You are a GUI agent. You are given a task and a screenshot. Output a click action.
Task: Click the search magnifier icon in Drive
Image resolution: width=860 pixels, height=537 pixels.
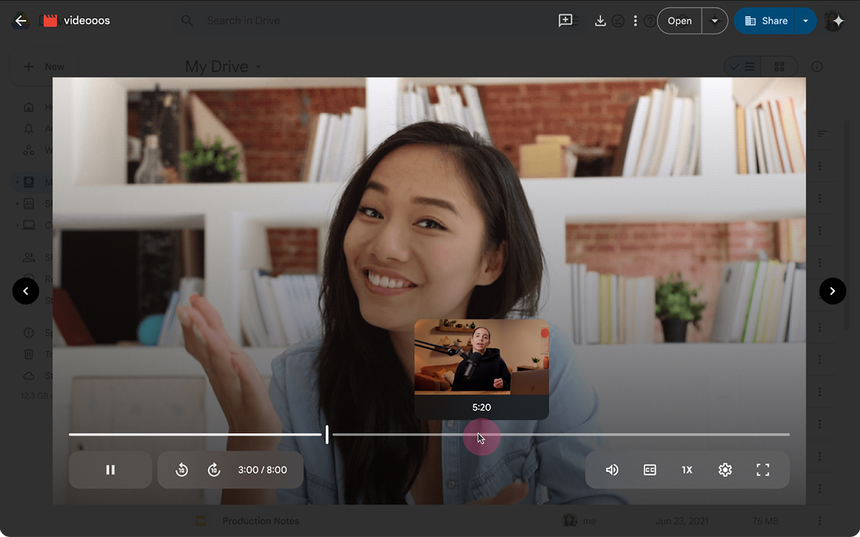click(x=187, y=21)
